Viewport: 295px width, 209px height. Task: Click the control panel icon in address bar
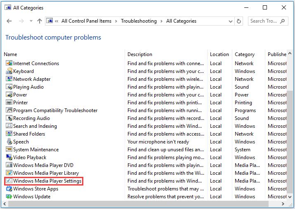pyautogui.click(x=50, y=21)
